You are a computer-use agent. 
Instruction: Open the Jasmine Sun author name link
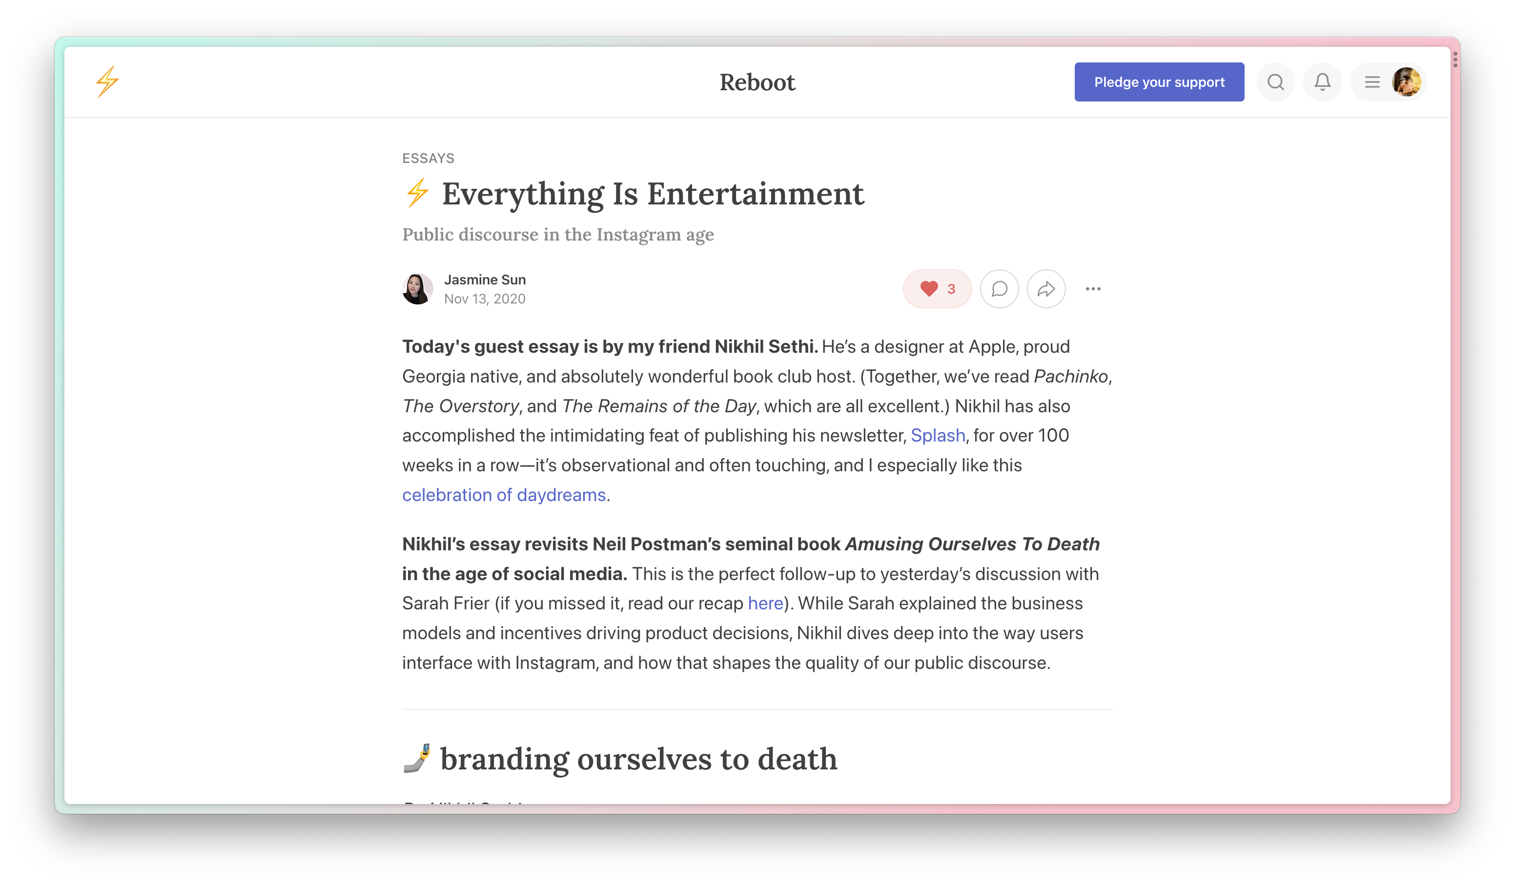coord(485,280)
